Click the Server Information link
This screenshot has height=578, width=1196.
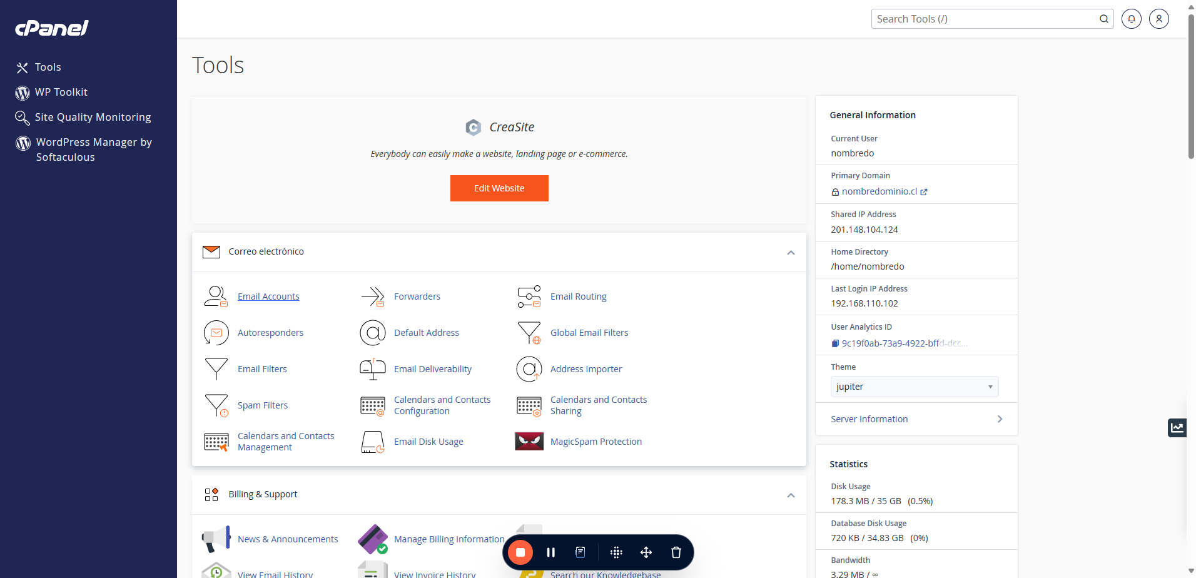tap(869, 419)
